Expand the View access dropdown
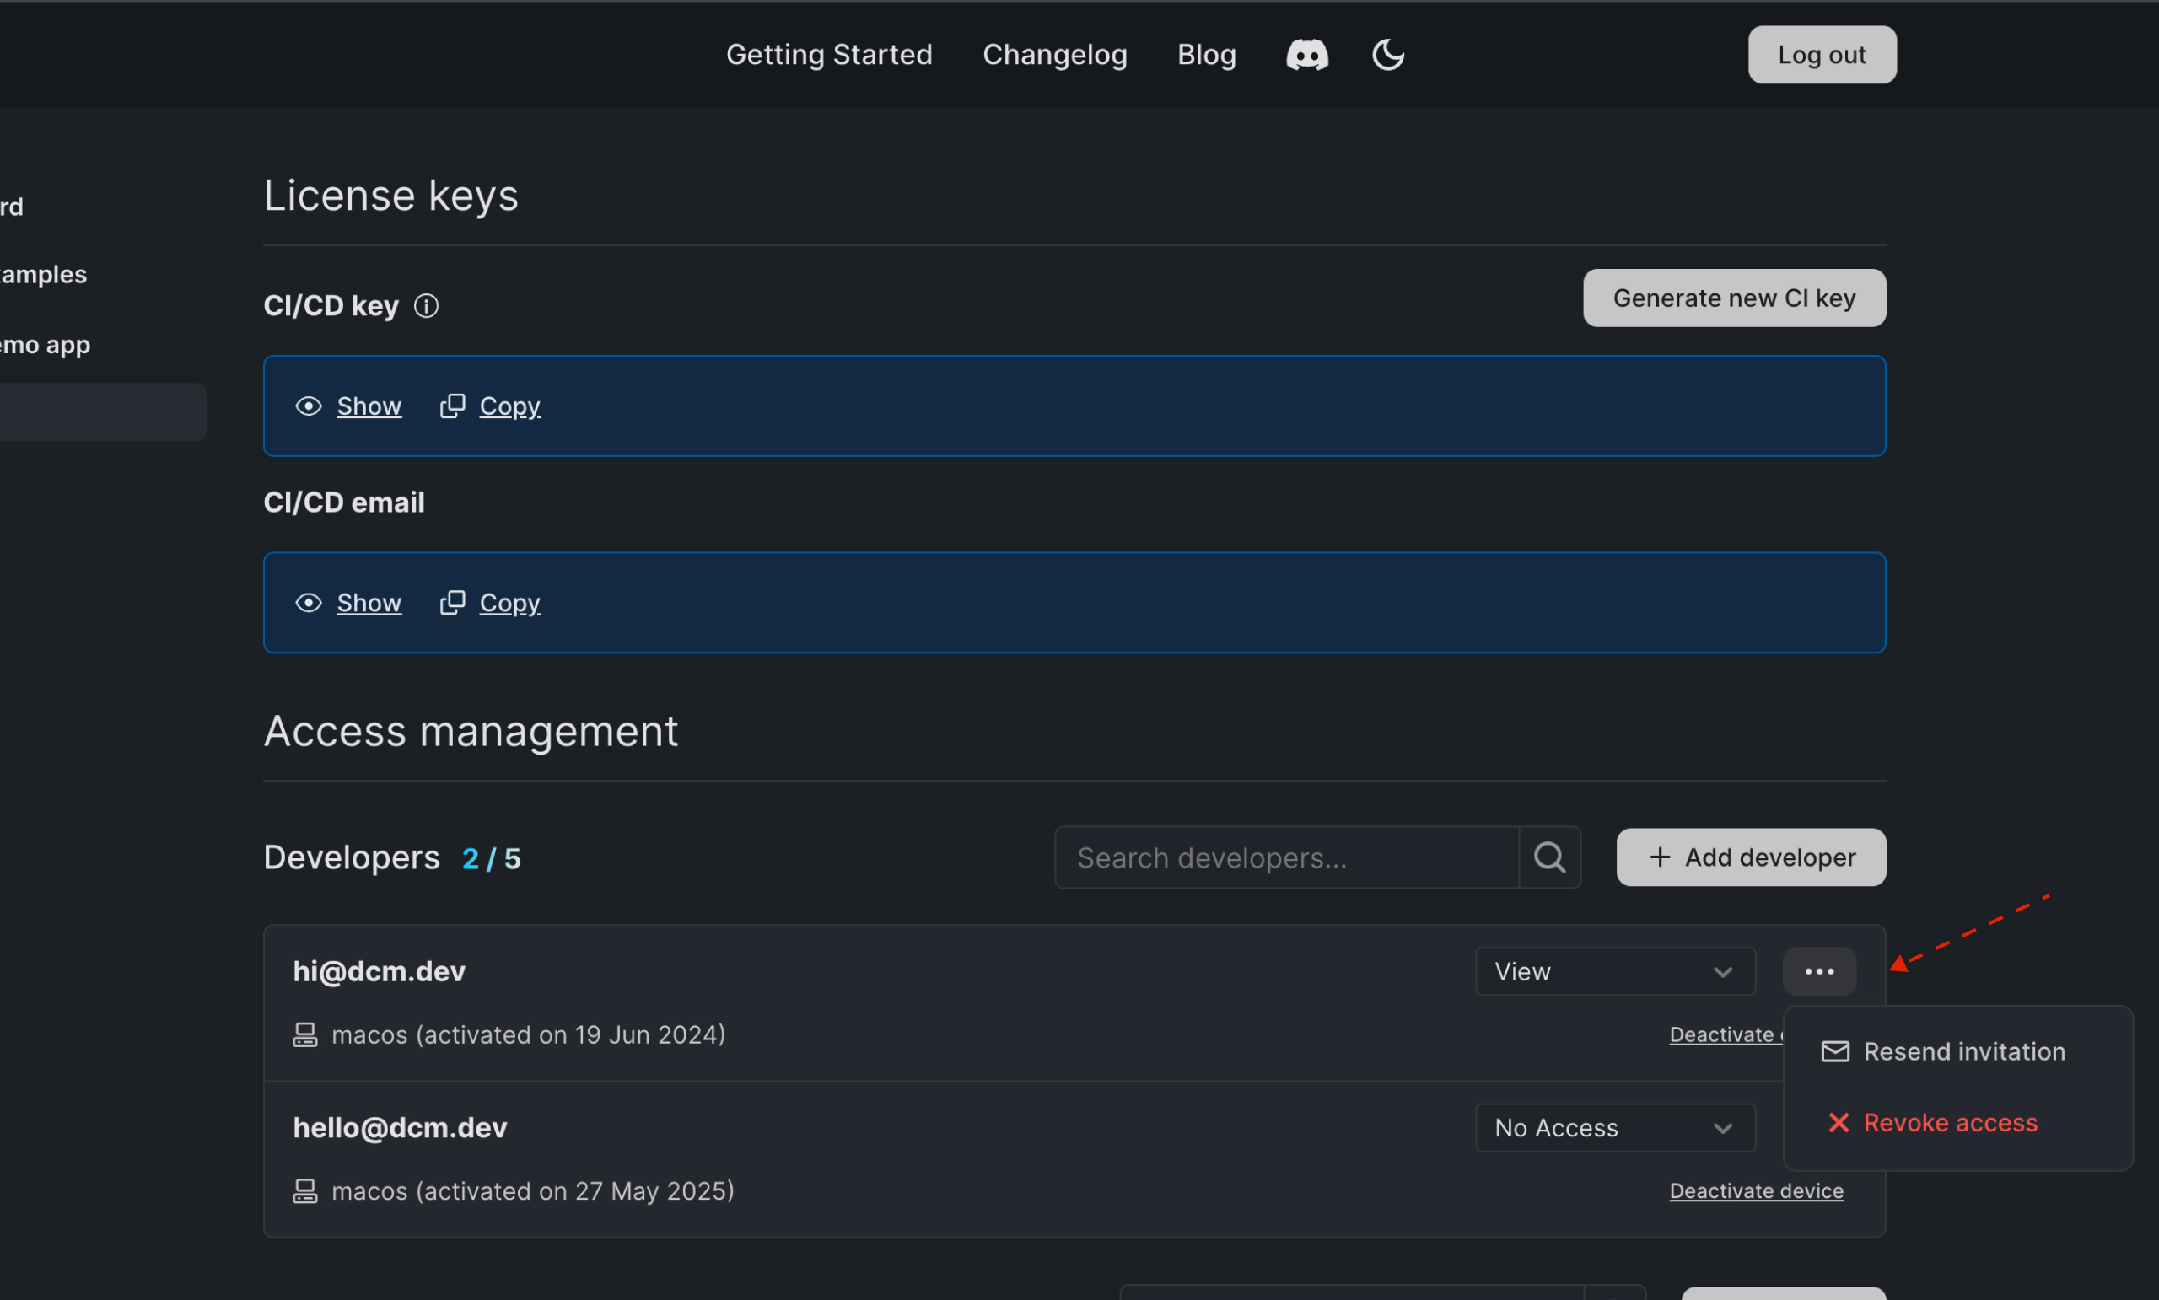 click(x=1615, y=971)
